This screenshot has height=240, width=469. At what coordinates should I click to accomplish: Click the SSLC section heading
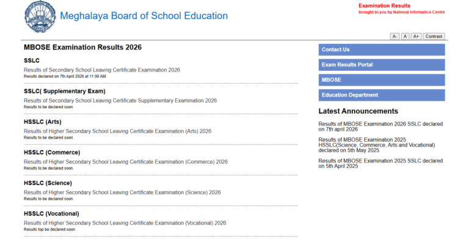[32, 60]
